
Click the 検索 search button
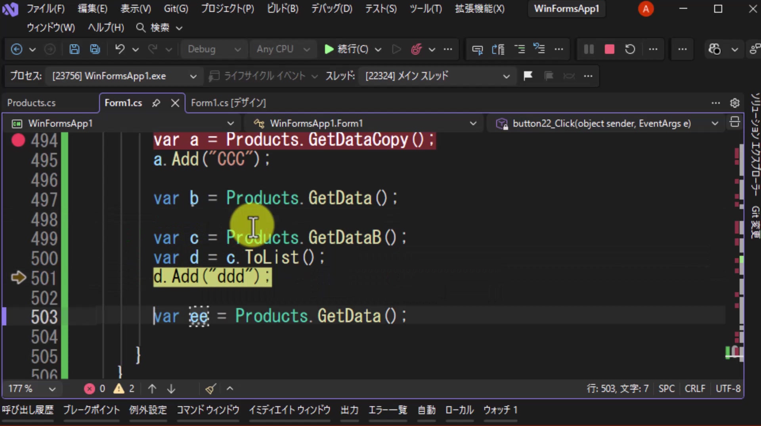(159, 27)
